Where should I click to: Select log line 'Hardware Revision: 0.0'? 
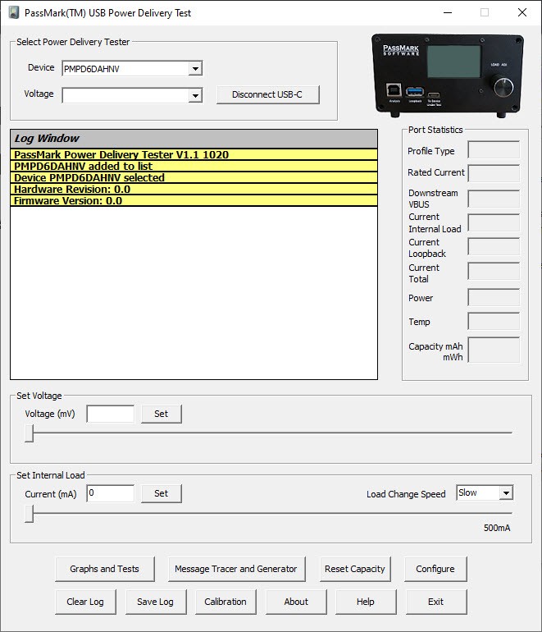194,190
